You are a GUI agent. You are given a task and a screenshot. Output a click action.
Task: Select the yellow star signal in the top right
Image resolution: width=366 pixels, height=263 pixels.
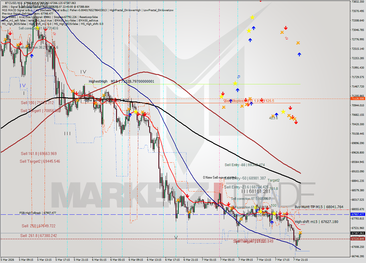click(x=252, y=17)
